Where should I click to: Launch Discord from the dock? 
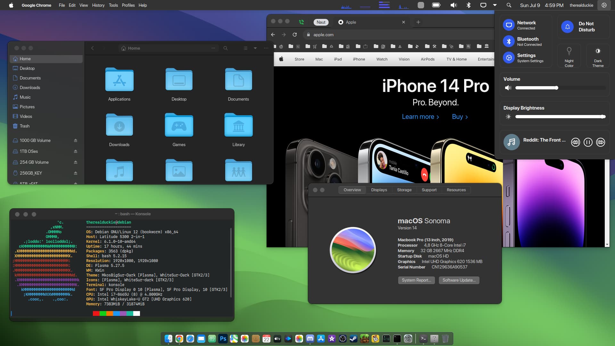click(x=310, y=339)
